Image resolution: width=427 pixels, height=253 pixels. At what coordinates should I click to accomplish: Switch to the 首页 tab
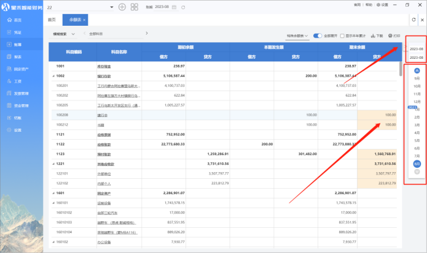(52, 20)
